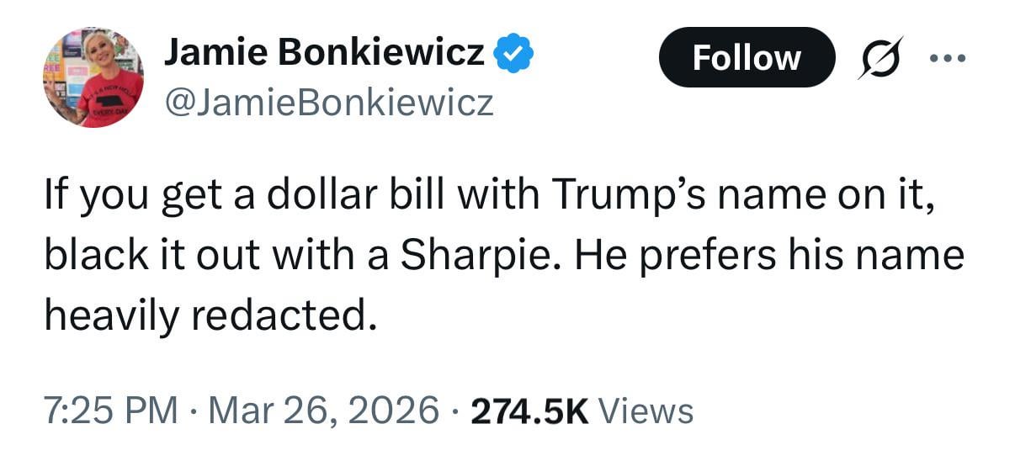Click the 7:25 PM timestamp
Viewport: 1015px width, 461px height.
(x=110, y=411)
